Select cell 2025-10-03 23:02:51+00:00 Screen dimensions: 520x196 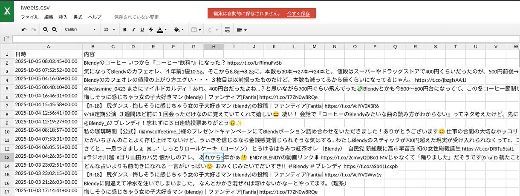coord(48,165)
